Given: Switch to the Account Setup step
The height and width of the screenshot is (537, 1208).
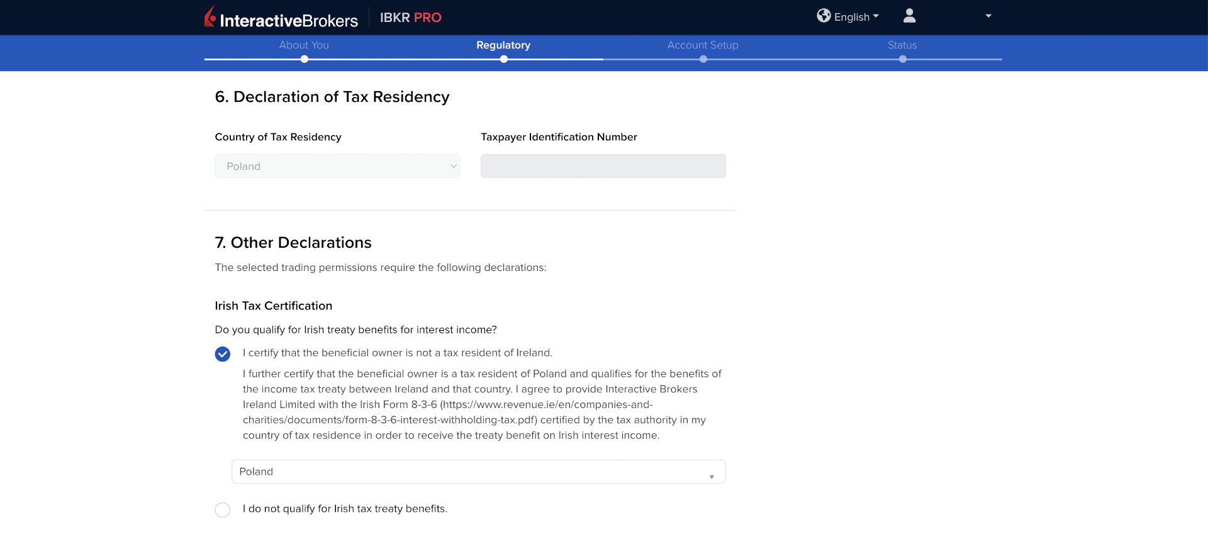Looking at the screenshot, I should pos(703,45).
